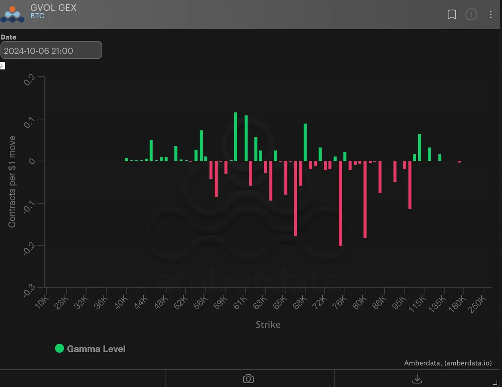Click the -0.3 y-axis tick label
The height and width of the screenshot is (387, 502).
29,291
